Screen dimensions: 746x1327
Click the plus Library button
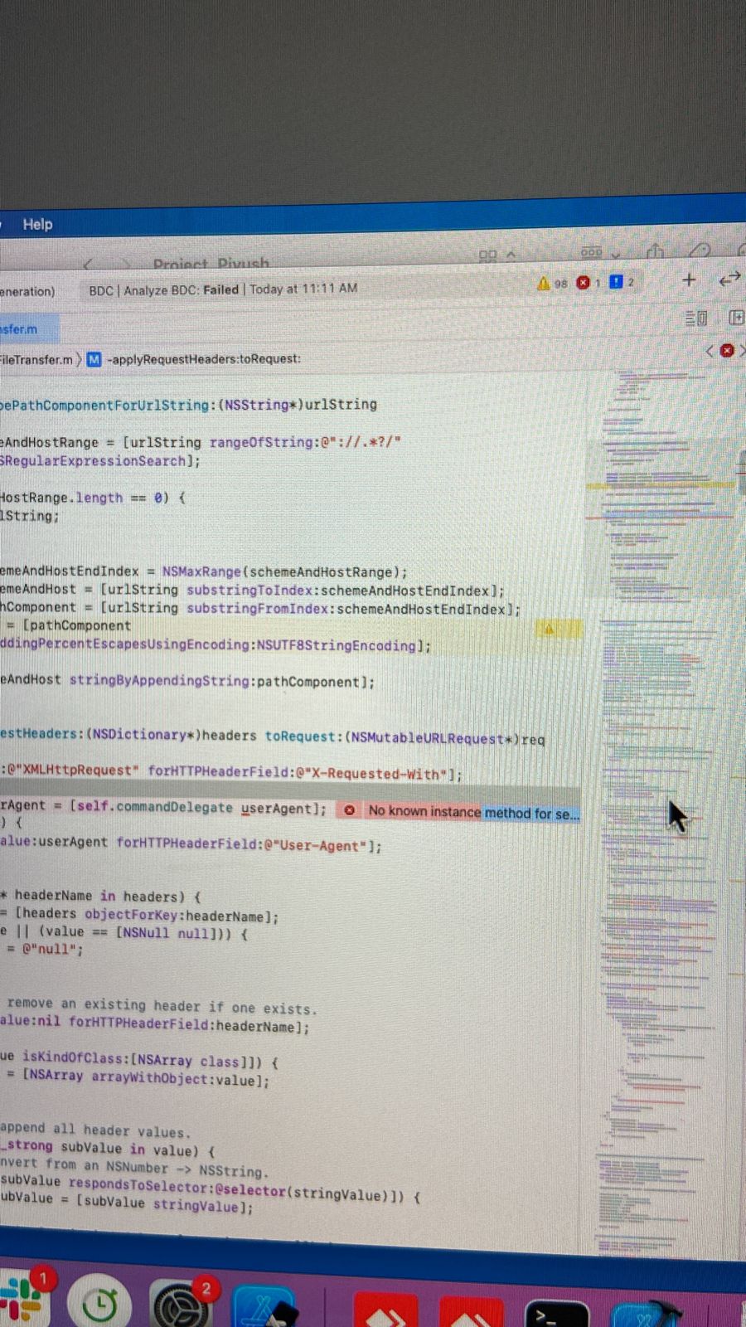[x=688, y=280]
